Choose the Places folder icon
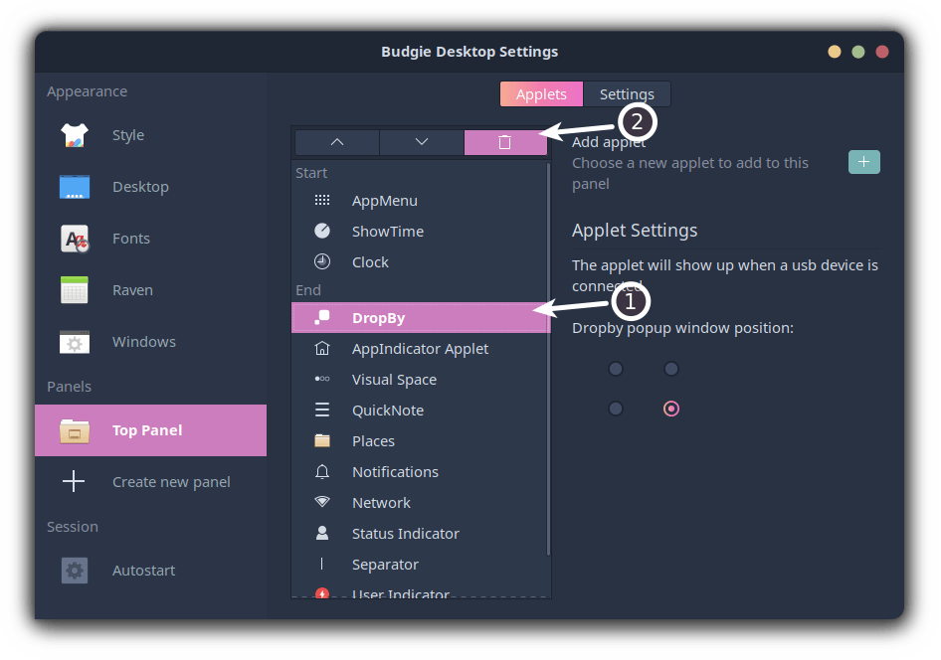 pos(322,441)
